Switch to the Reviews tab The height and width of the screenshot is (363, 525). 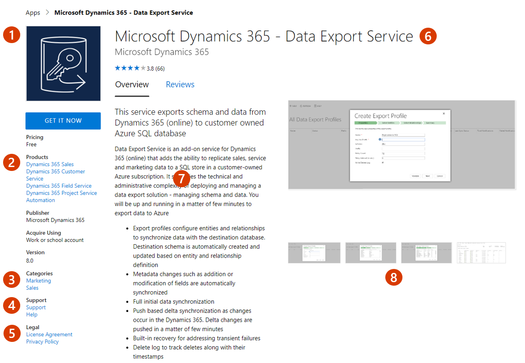(x=180, y=85)
